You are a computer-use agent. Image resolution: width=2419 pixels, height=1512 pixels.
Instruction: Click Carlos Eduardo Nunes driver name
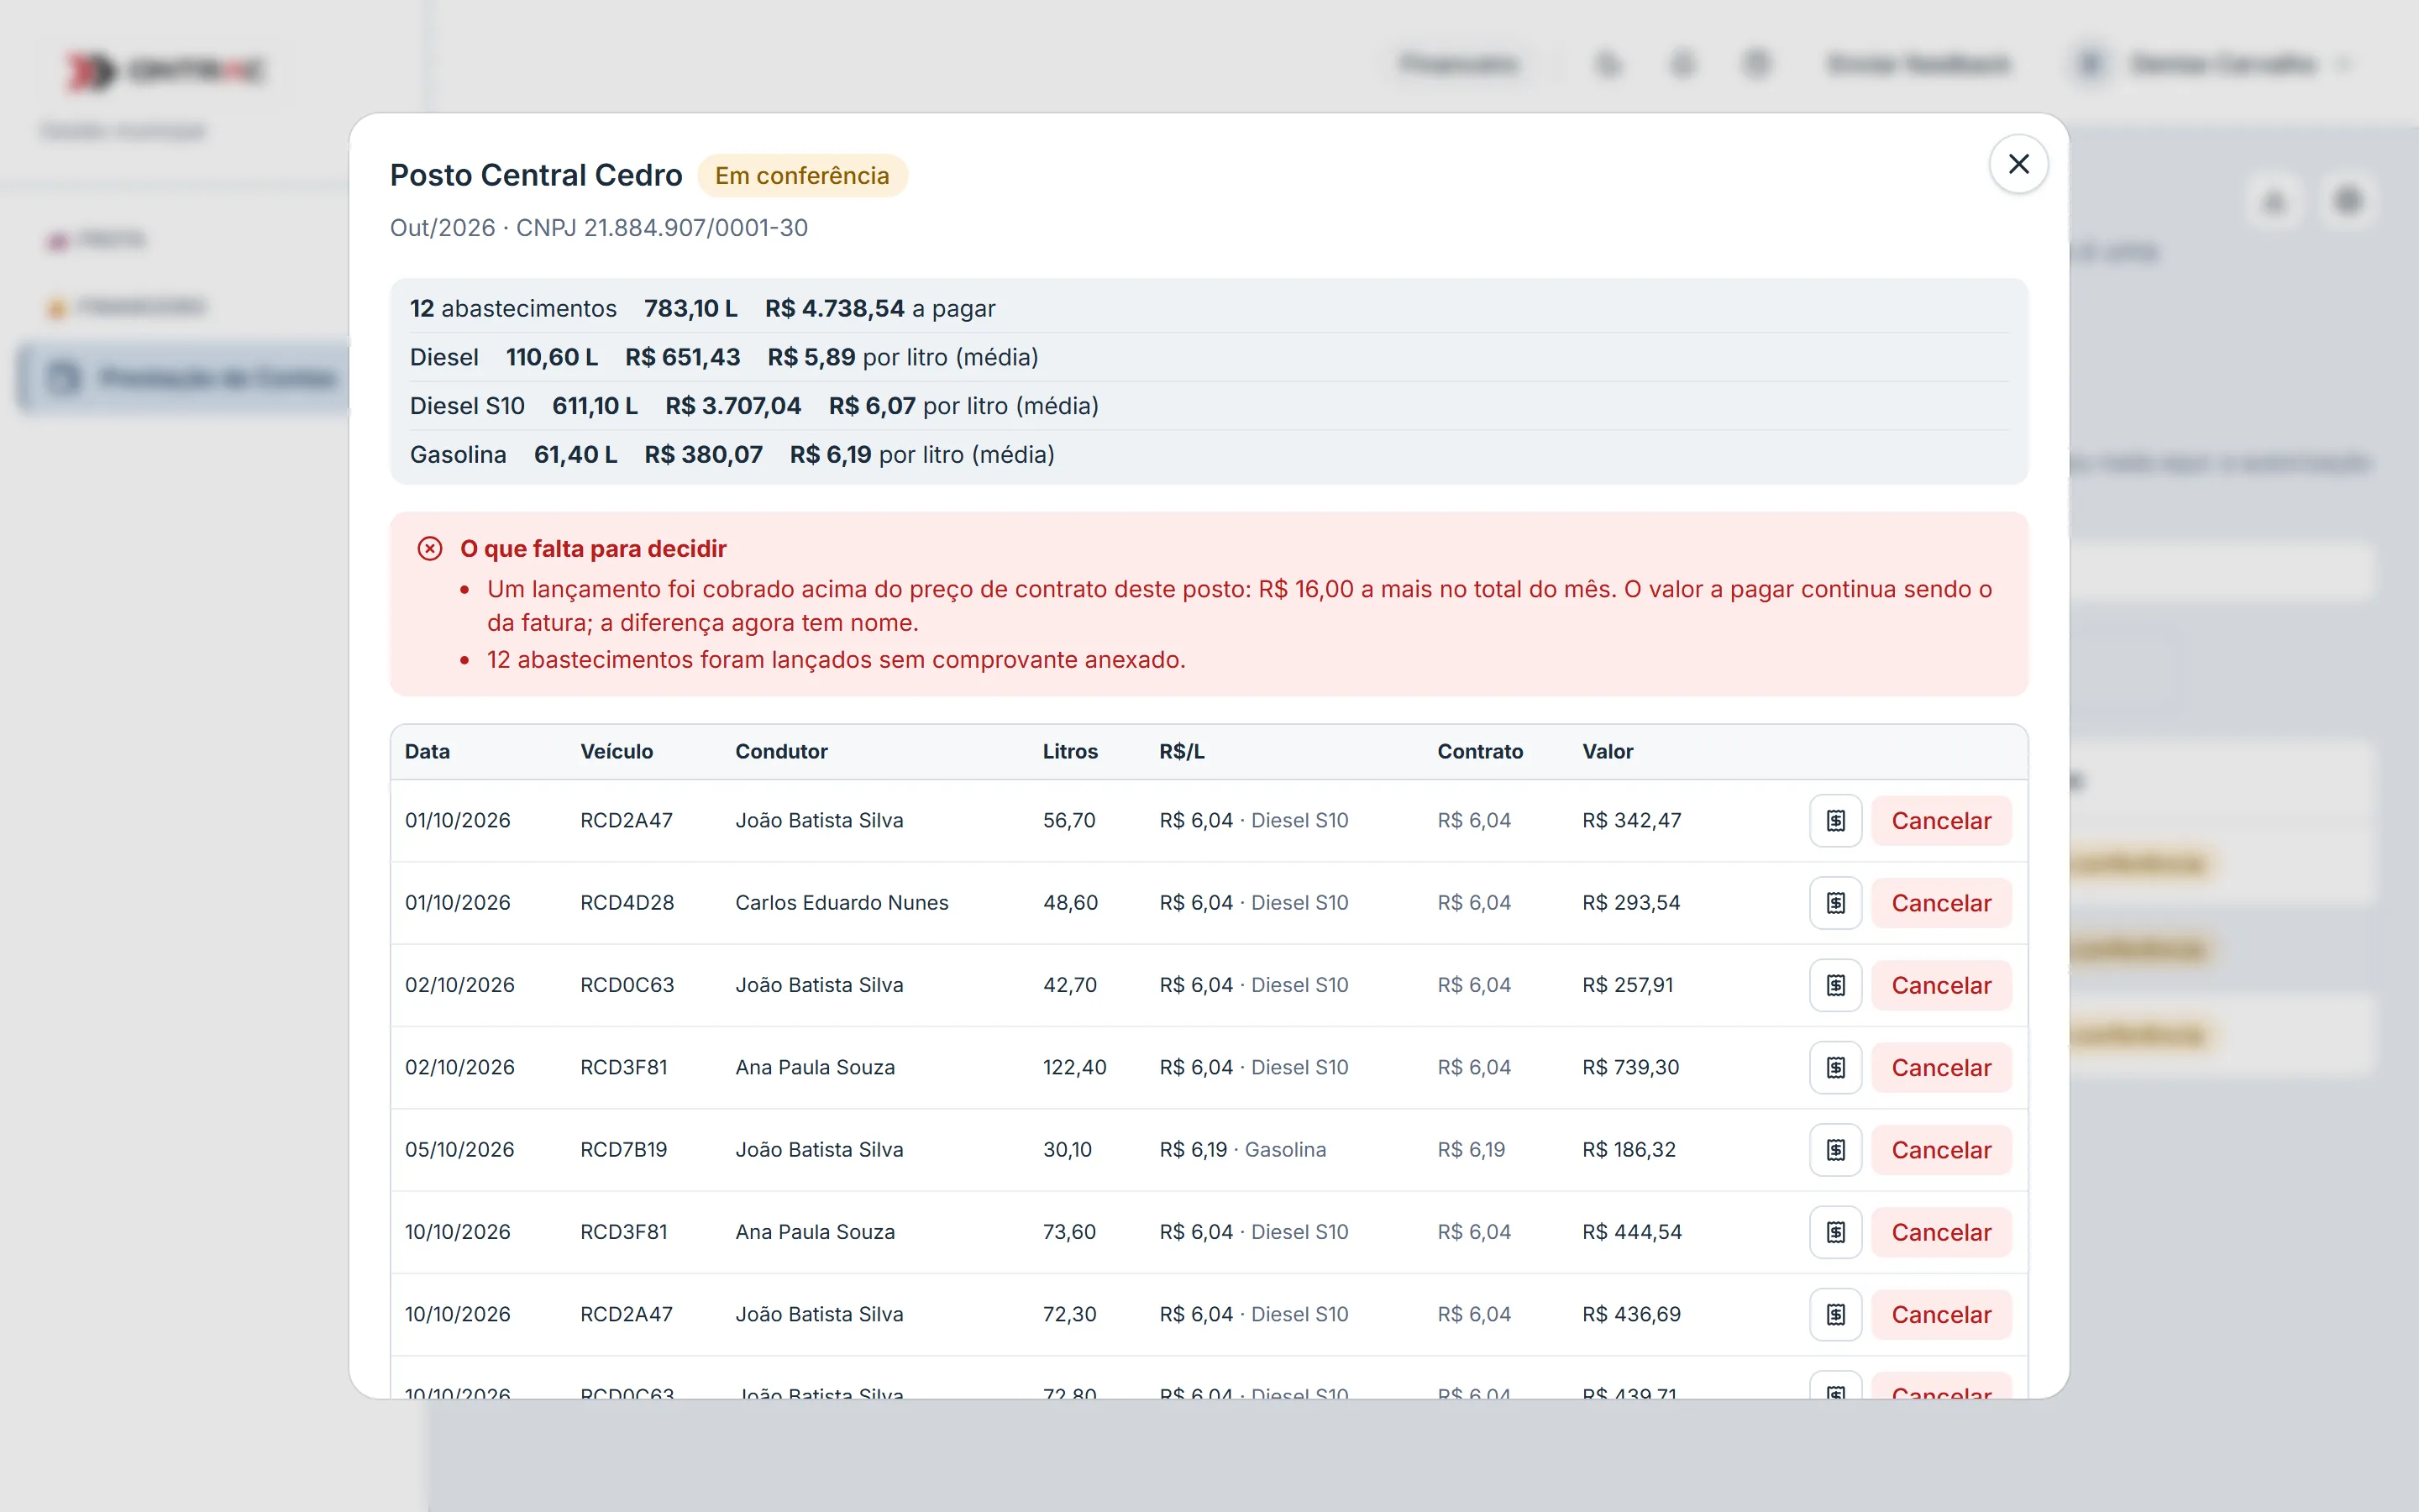(842, 903)
